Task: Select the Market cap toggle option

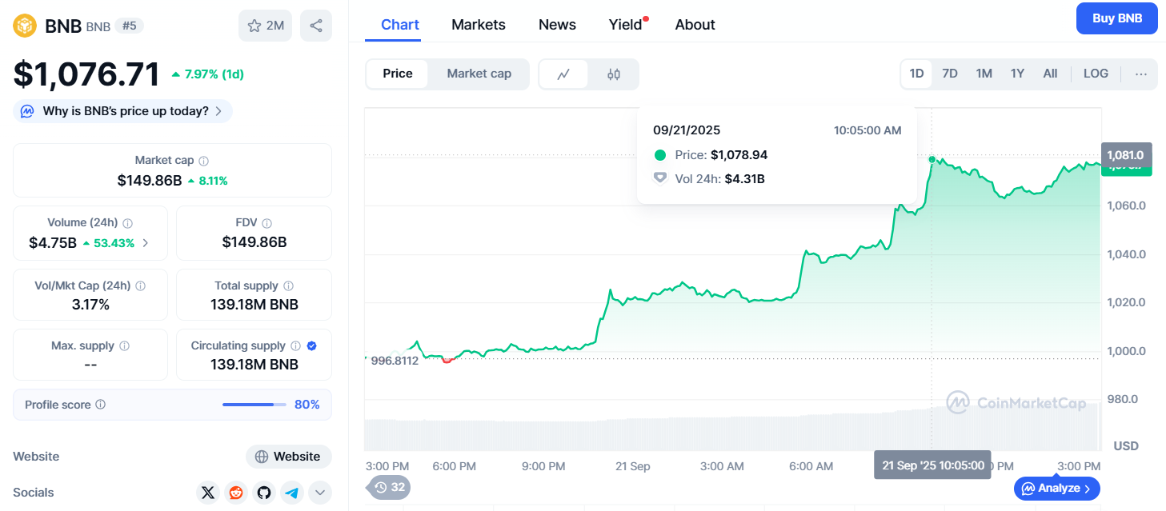Action: point(479,74)
